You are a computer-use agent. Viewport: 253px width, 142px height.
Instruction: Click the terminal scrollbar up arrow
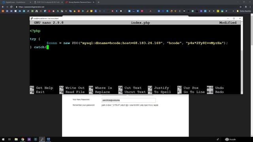tap(242, 22)
